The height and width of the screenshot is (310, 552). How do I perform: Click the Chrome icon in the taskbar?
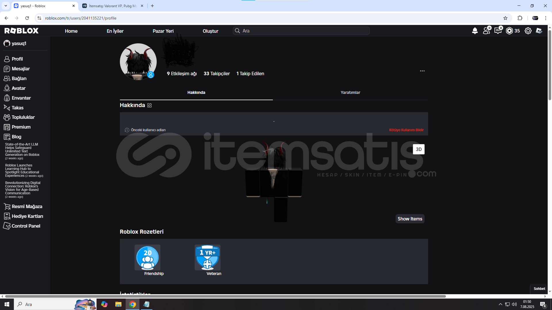133,304
